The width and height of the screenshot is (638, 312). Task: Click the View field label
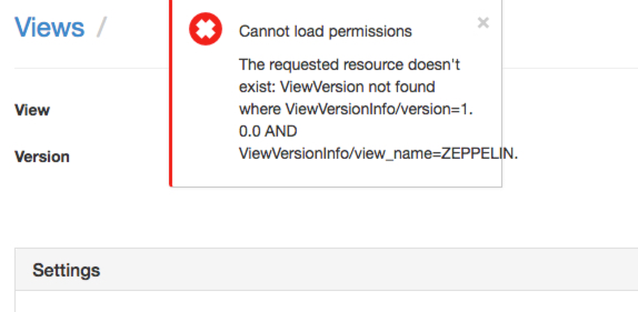tap(32, 110)
